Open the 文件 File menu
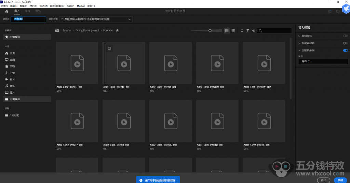Screen dimensions: 350x183 coord(4,6)
